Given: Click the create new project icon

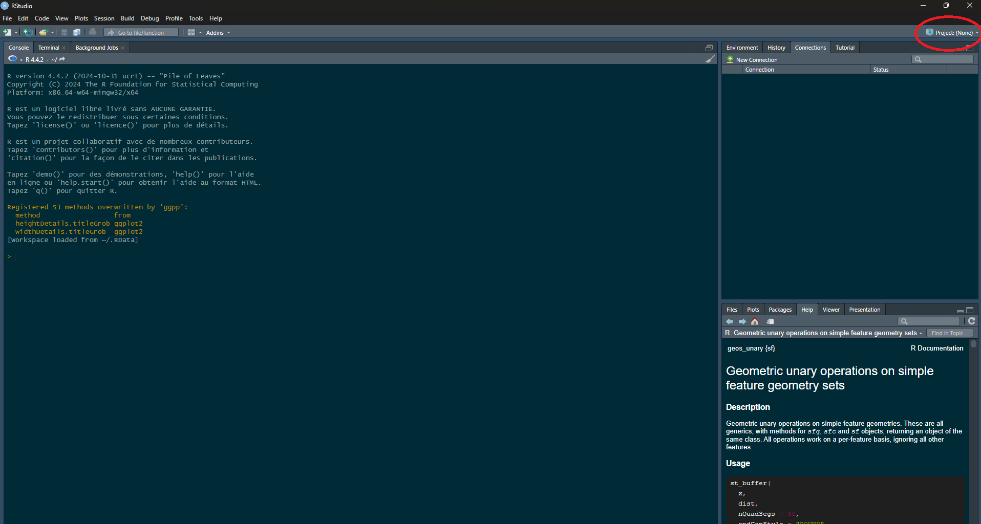Looking at the screenshot, I should 28,32.
